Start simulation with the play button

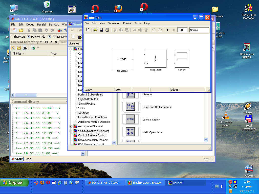168,30
